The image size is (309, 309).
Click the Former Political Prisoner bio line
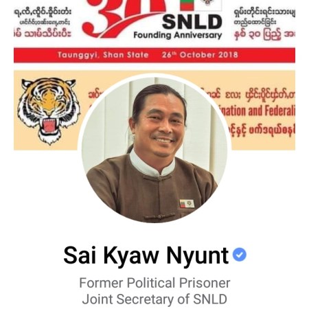154,283
